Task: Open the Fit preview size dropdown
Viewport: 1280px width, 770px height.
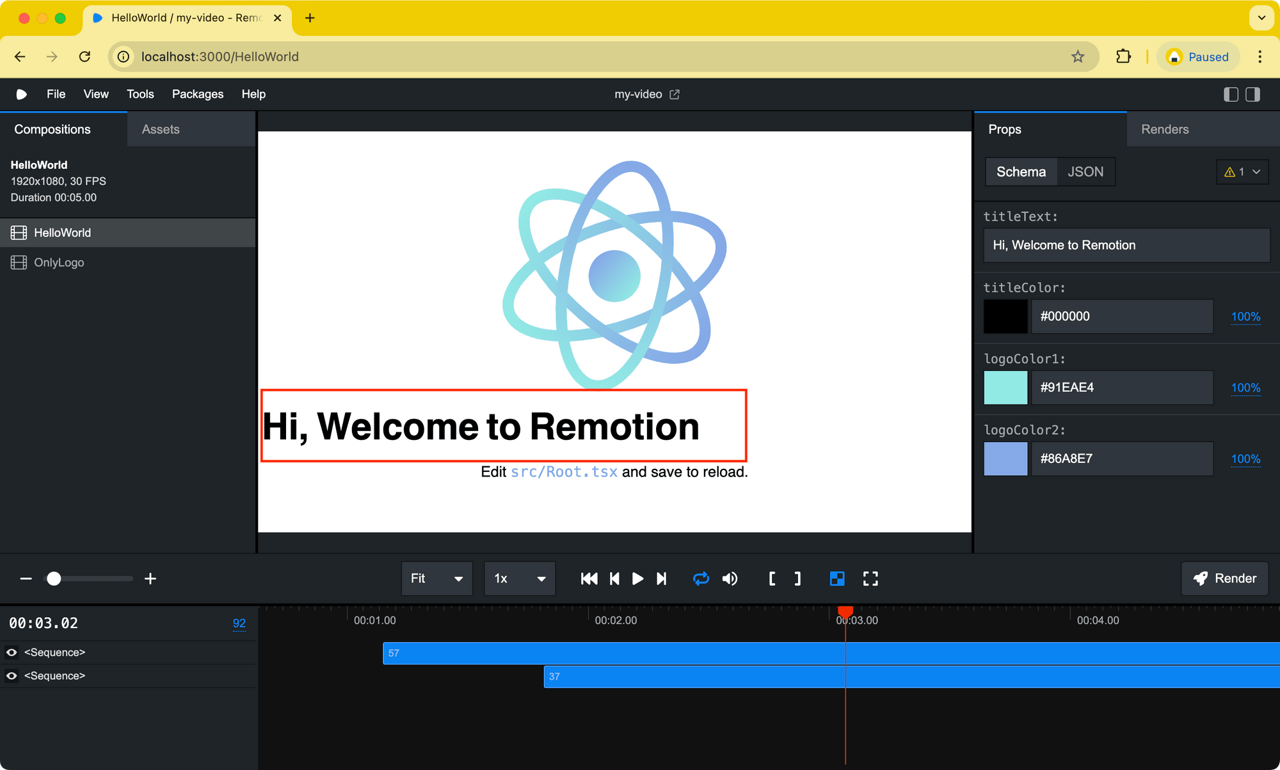Action: pos(436,578)
